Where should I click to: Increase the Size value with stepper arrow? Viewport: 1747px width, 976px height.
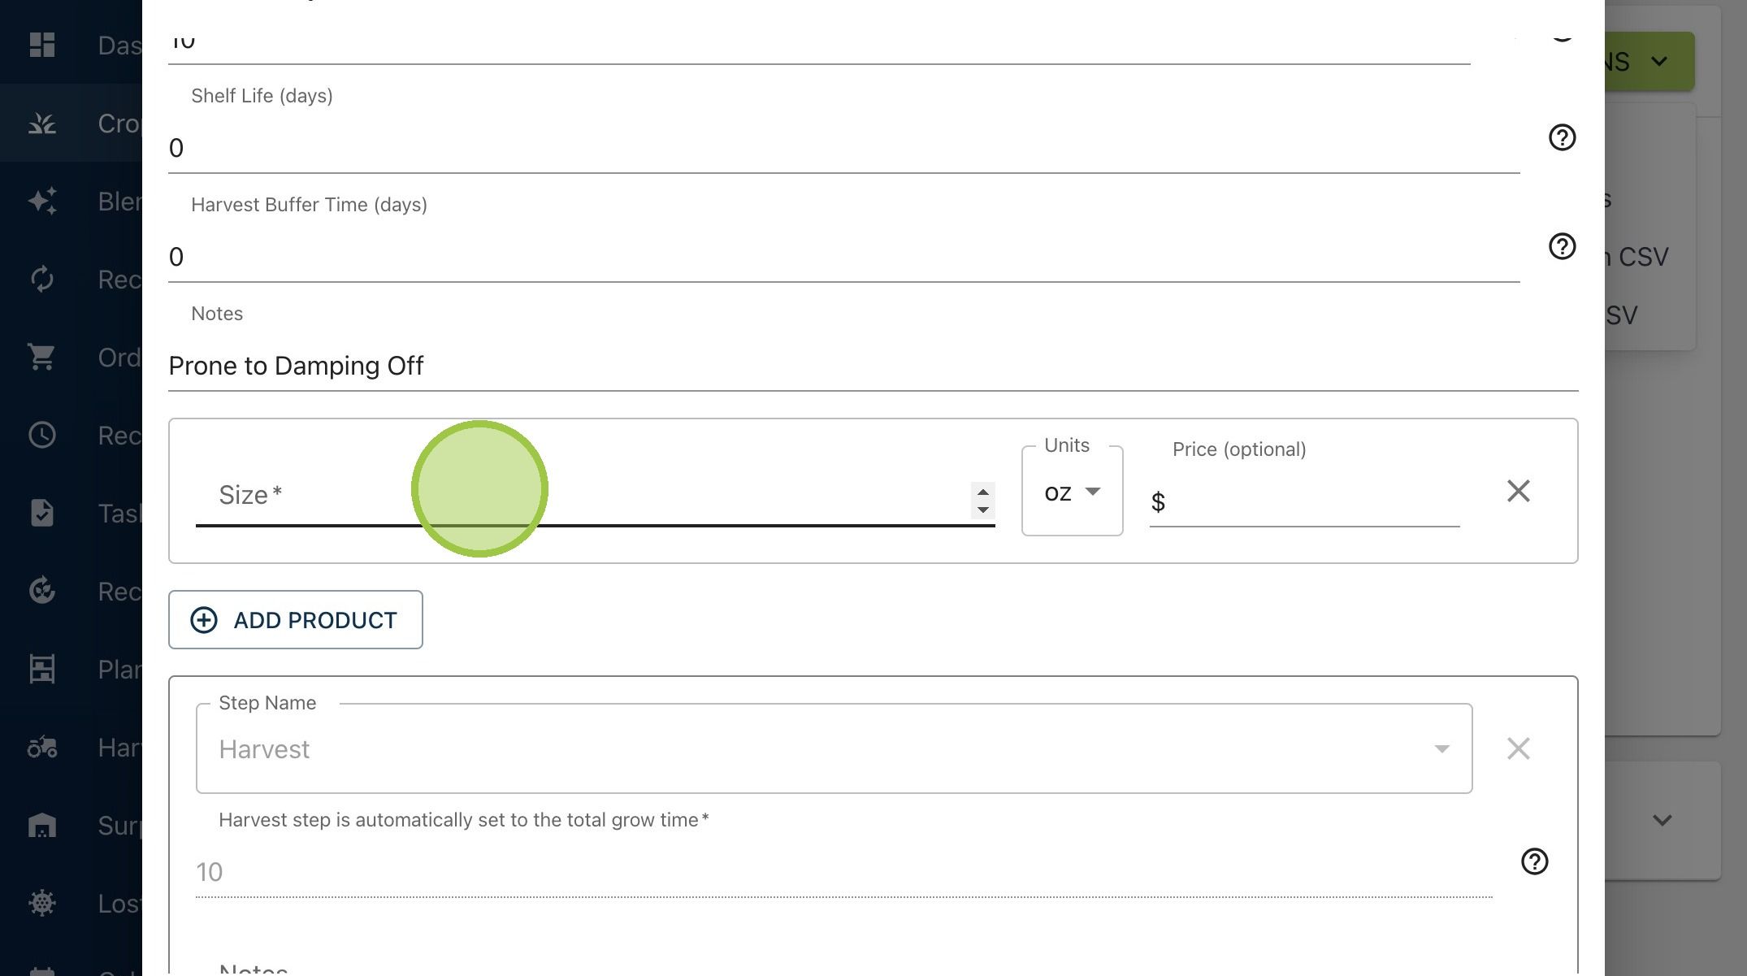coord(982,492)
